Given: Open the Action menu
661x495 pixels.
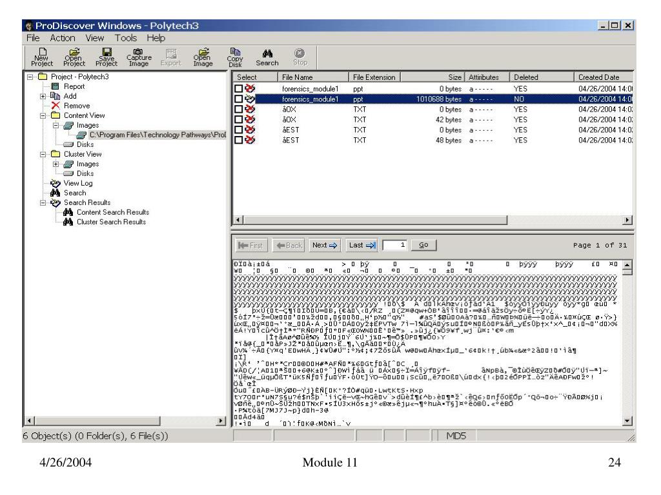Looking at the screenshot, I should click(x=63, y=38).
